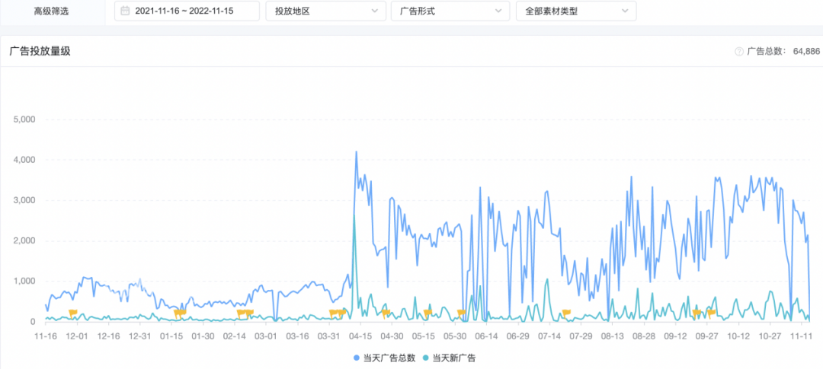The height and width of the screenshot is (369, 823).
Task: Click the calendar icon in date range field
Action: tap(125, 11)
